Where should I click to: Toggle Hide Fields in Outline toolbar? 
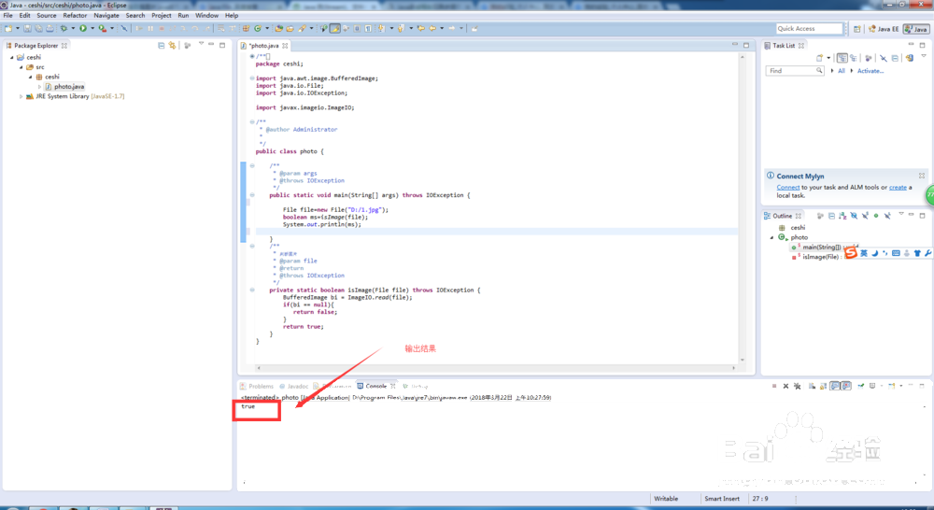point(854,216)
